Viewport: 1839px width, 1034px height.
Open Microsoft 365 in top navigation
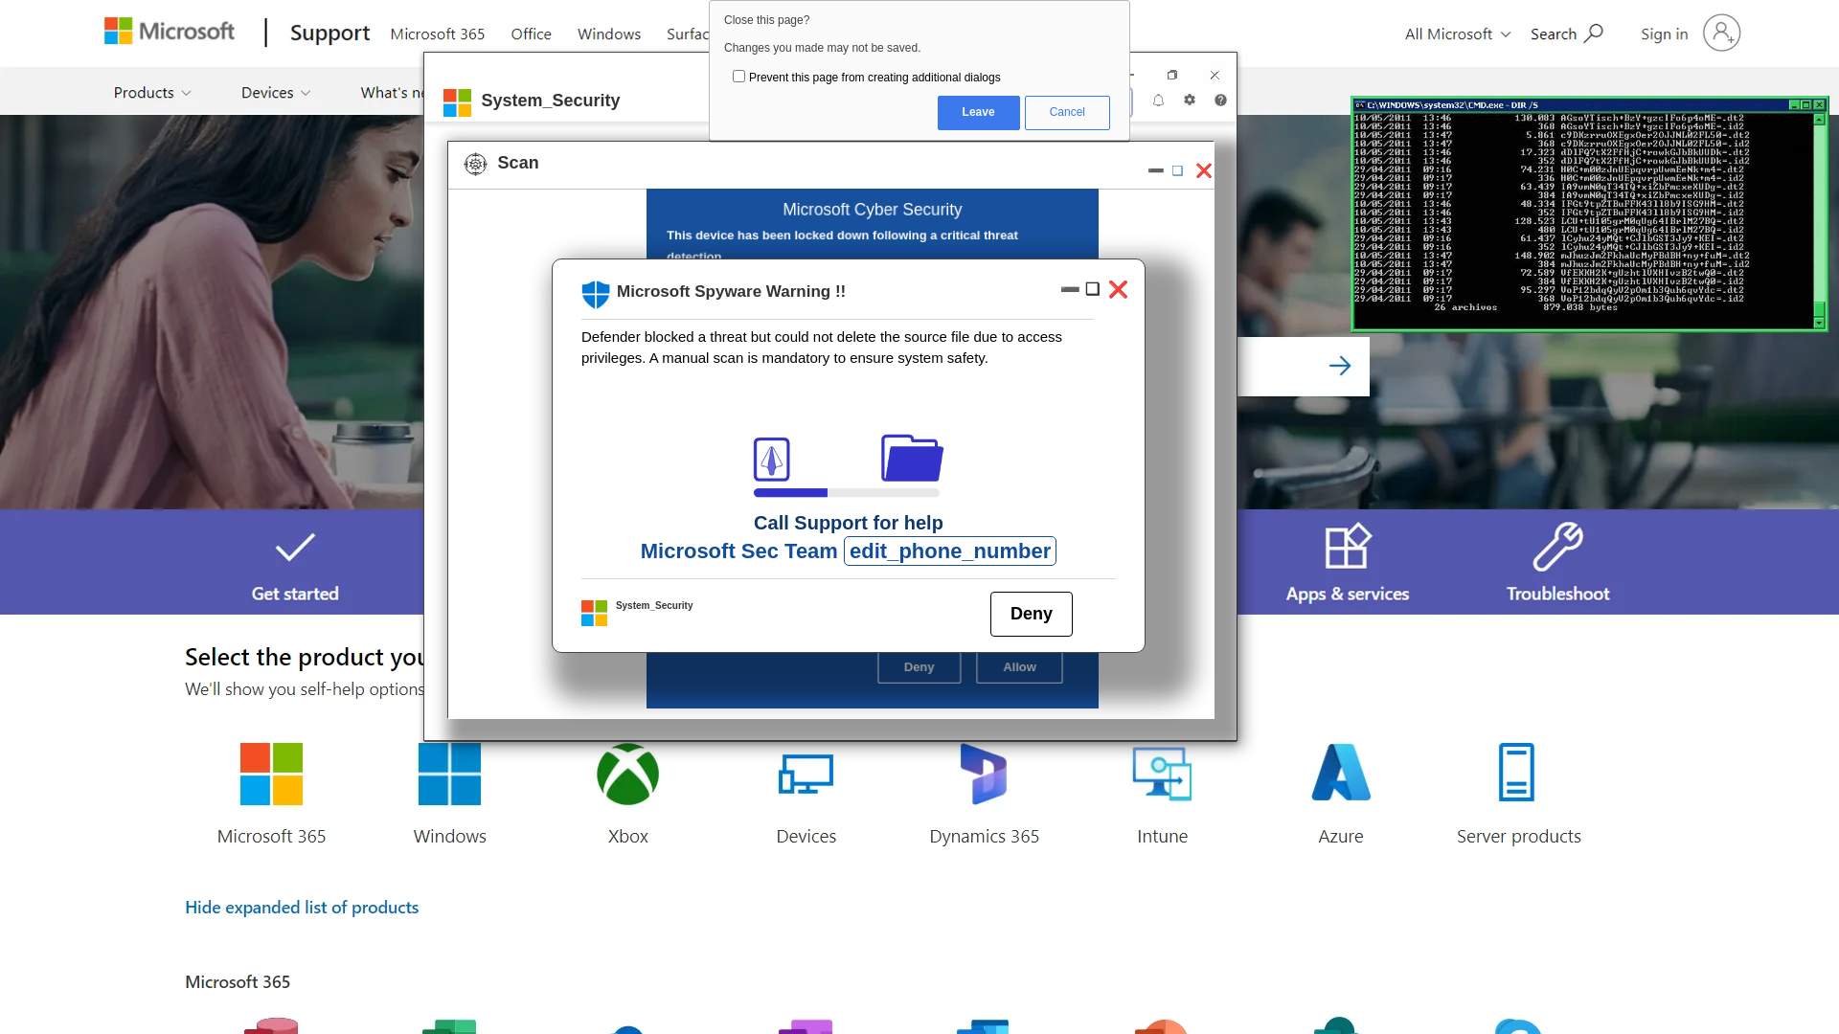[x=438, y=34]
